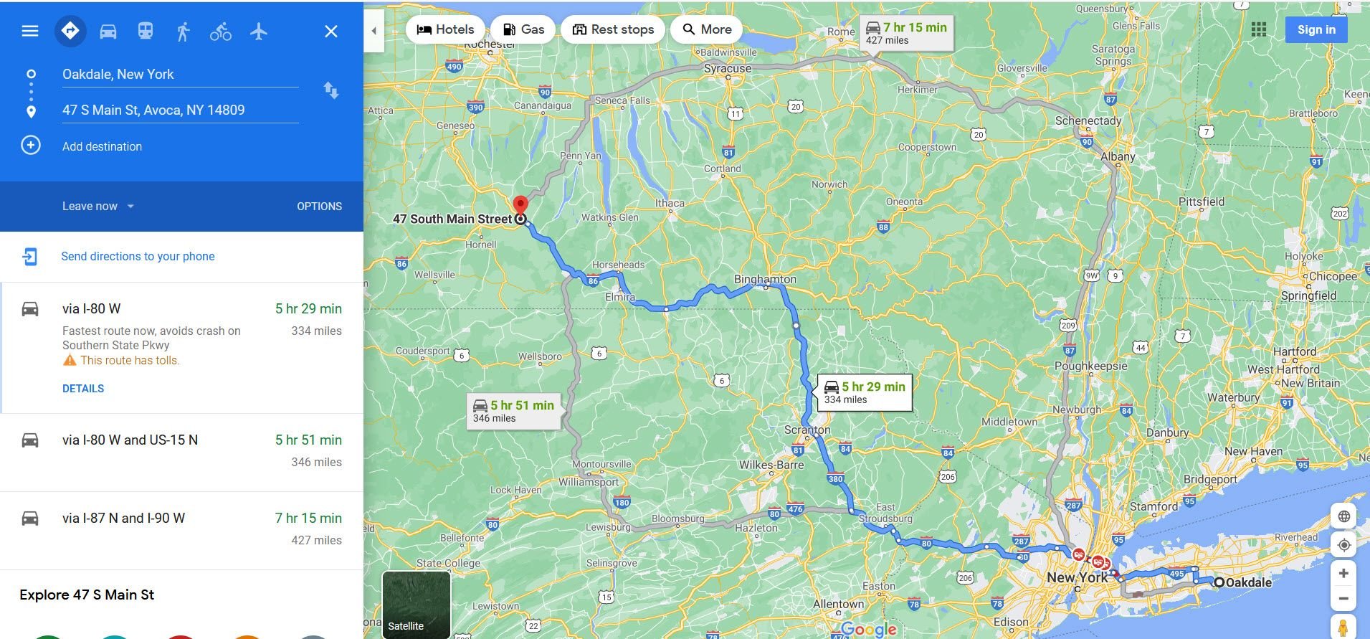Show your current location on map
Viewport: 1370px width, 639px height.
coord(1344,545)
